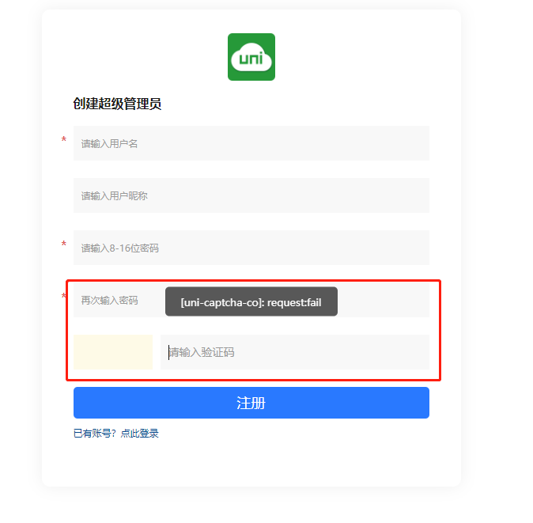Refresh the pale yellow captcha image box
The height and width of the screenshot is (523, 533).
tap(113, 352)
